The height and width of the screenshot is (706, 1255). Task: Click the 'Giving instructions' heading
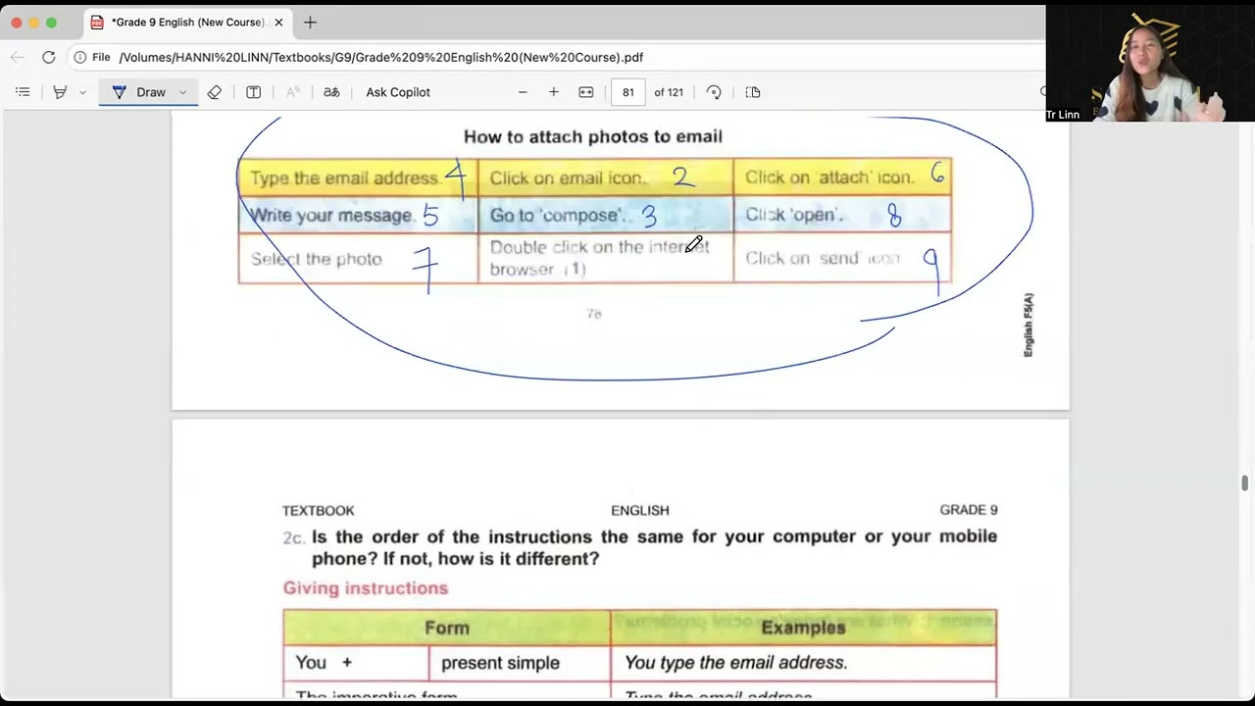coord(366,588)
